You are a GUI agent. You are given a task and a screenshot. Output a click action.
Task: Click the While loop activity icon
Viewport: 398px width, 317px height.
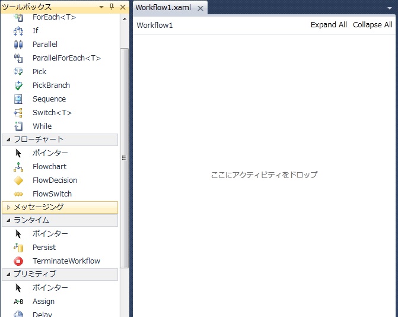point(18,126)
